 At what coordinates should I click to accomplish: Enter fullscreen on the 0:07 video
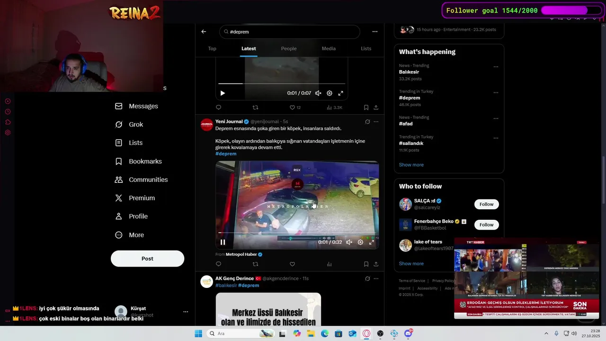click(x=340, y=93)
